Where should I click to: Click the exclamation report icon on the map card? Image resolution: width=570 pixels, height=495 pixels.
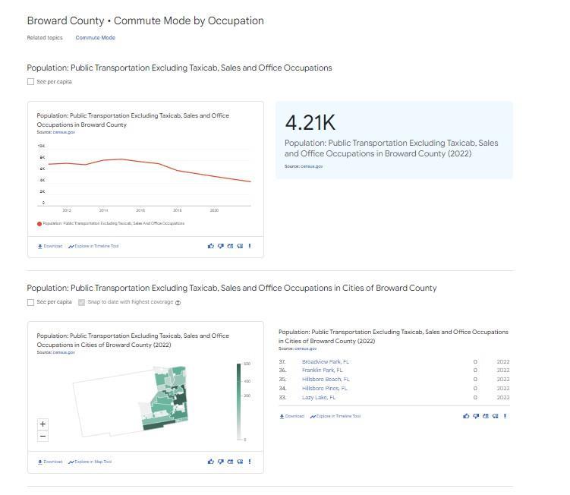click(250, 462)
